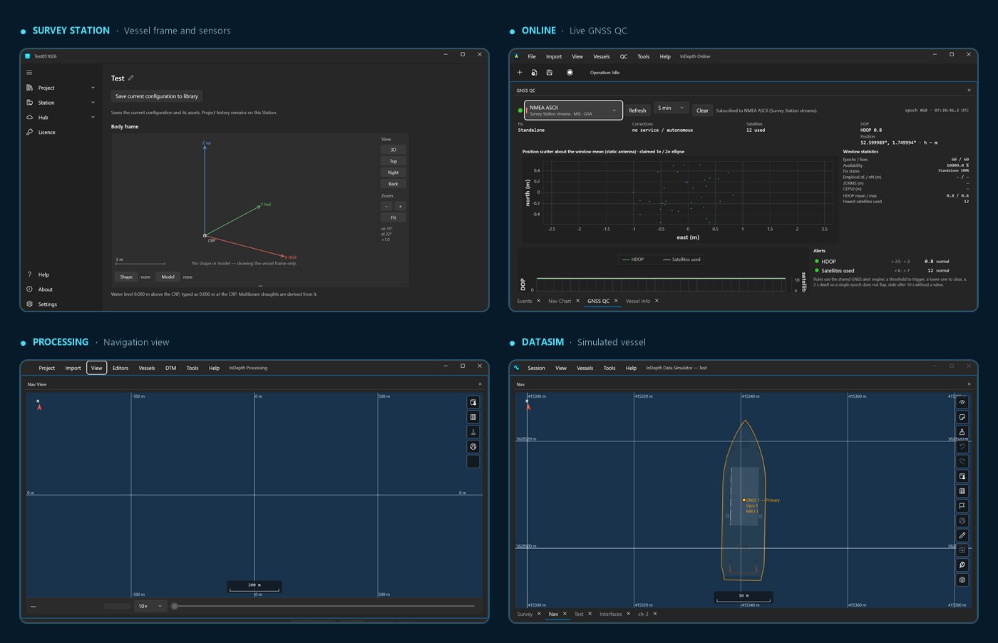Open the hamburger menu in Survey Station

(x=29, y=73)
